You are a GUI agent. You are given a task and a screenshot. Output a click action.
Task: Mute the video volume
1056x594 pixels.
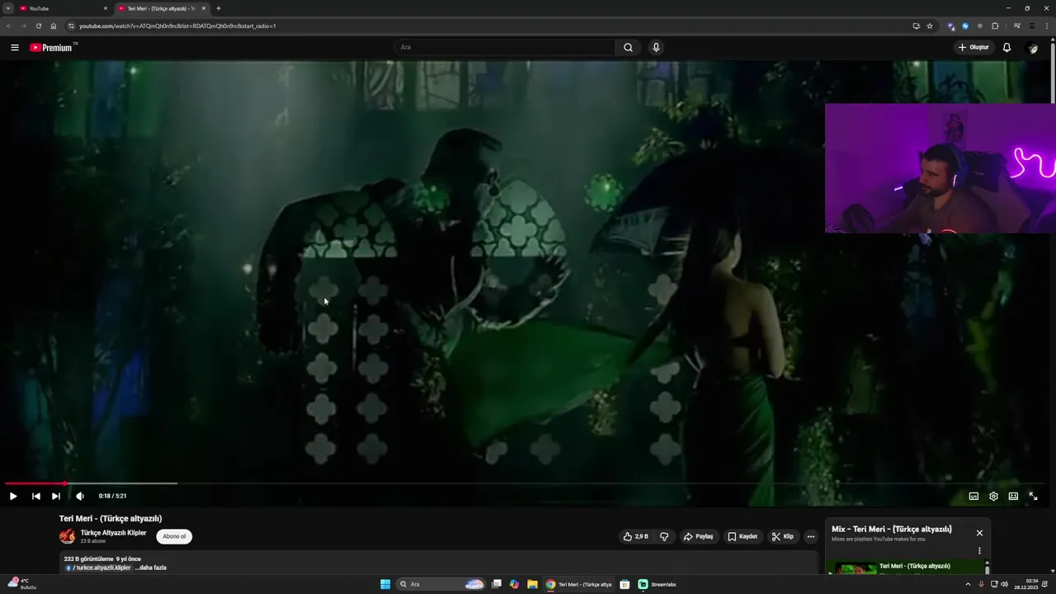79,496
